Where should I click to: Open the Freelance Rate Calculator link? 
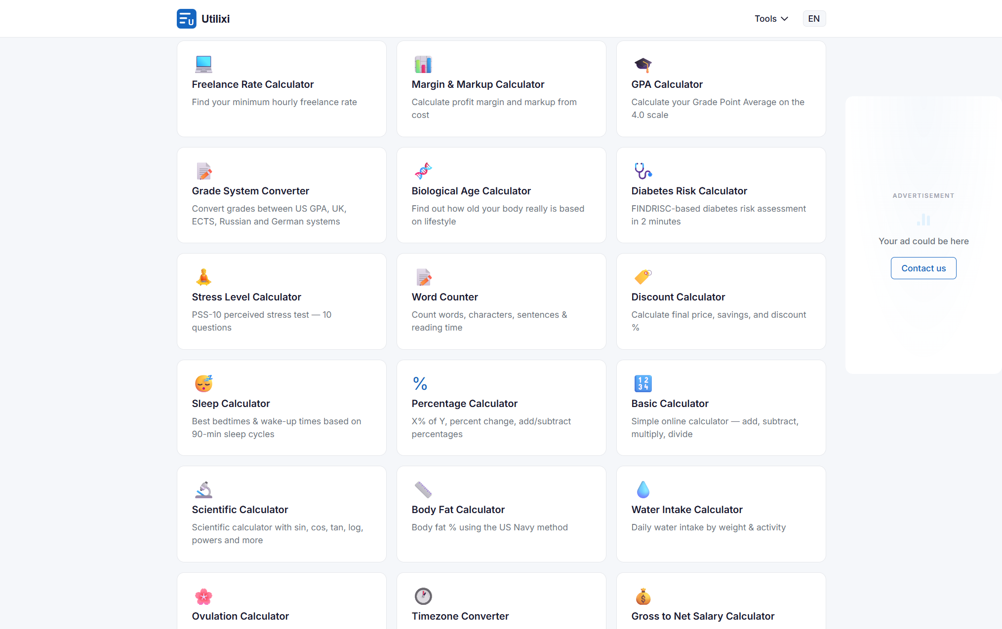point(253,84)
